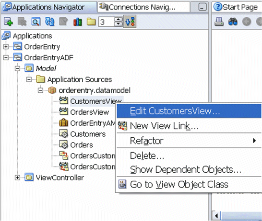262x221 pixels.
Task: Click the Print icon in Start Page
Action: 219,22
